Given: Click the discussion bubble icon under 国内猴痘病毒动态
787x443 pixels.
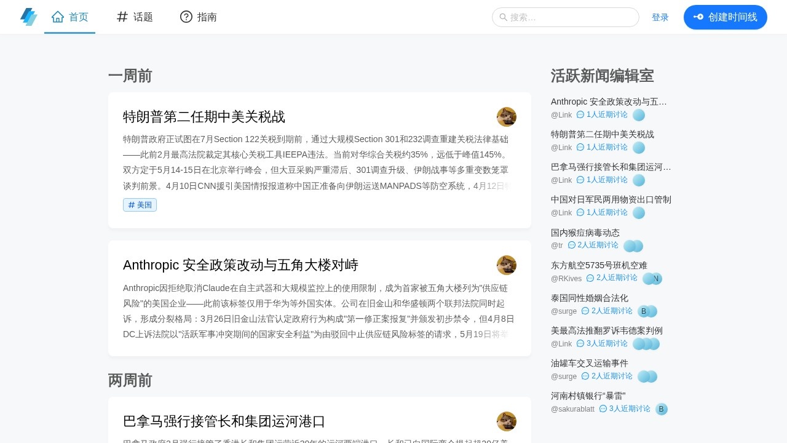Looking at the screenshot, I should tap(572, 245).
